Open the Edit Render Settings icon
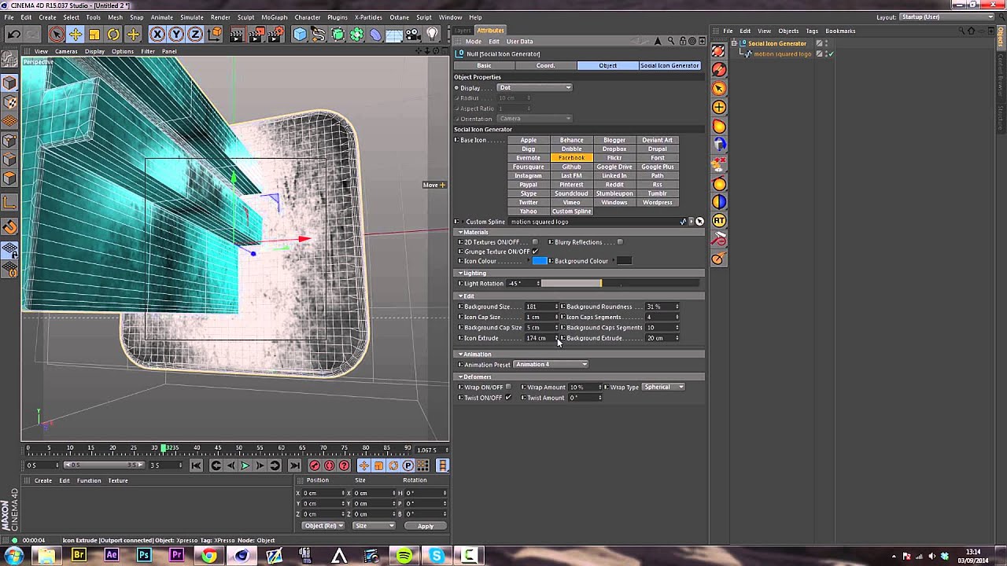The image size is (1007, 566). 275,34
